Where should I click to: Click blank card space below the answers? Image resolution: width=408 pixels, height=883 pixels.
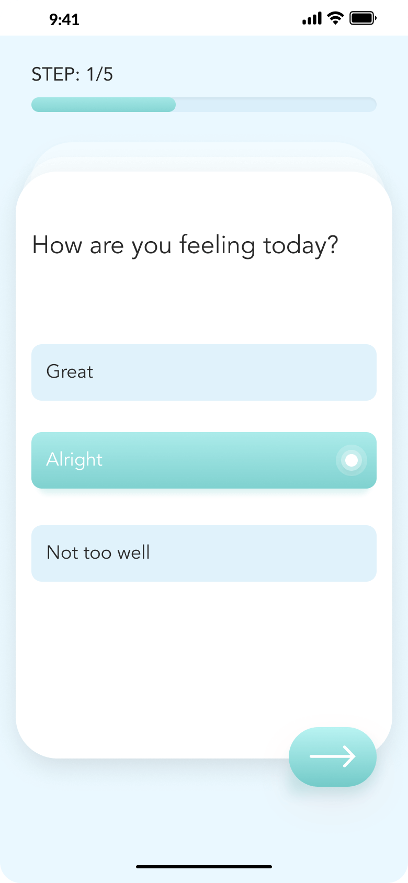[157, 659]
